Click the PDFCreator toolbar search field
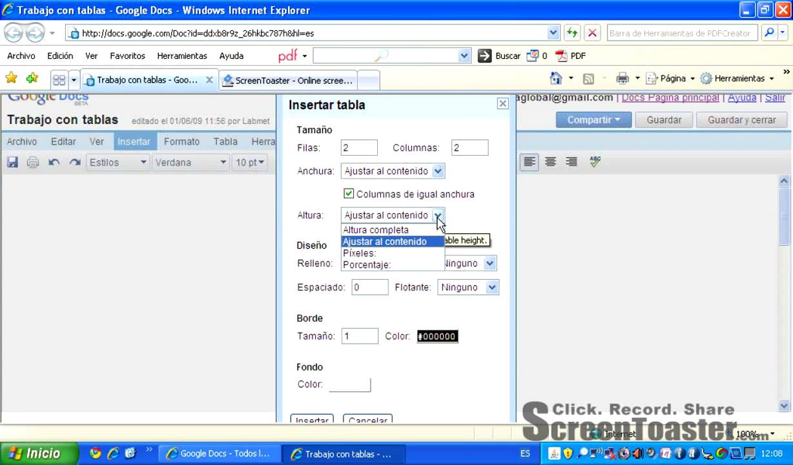This screenshot has height=465, width=793. click(682, 33)
